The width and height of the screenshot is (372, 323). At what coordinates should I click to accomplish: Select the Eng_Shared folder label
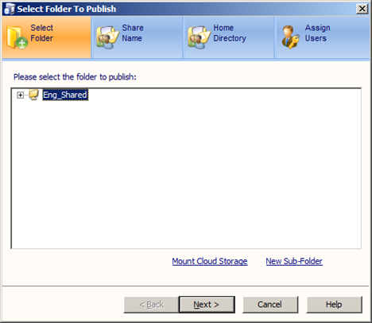pyautogui.click(x=65, y=95)
